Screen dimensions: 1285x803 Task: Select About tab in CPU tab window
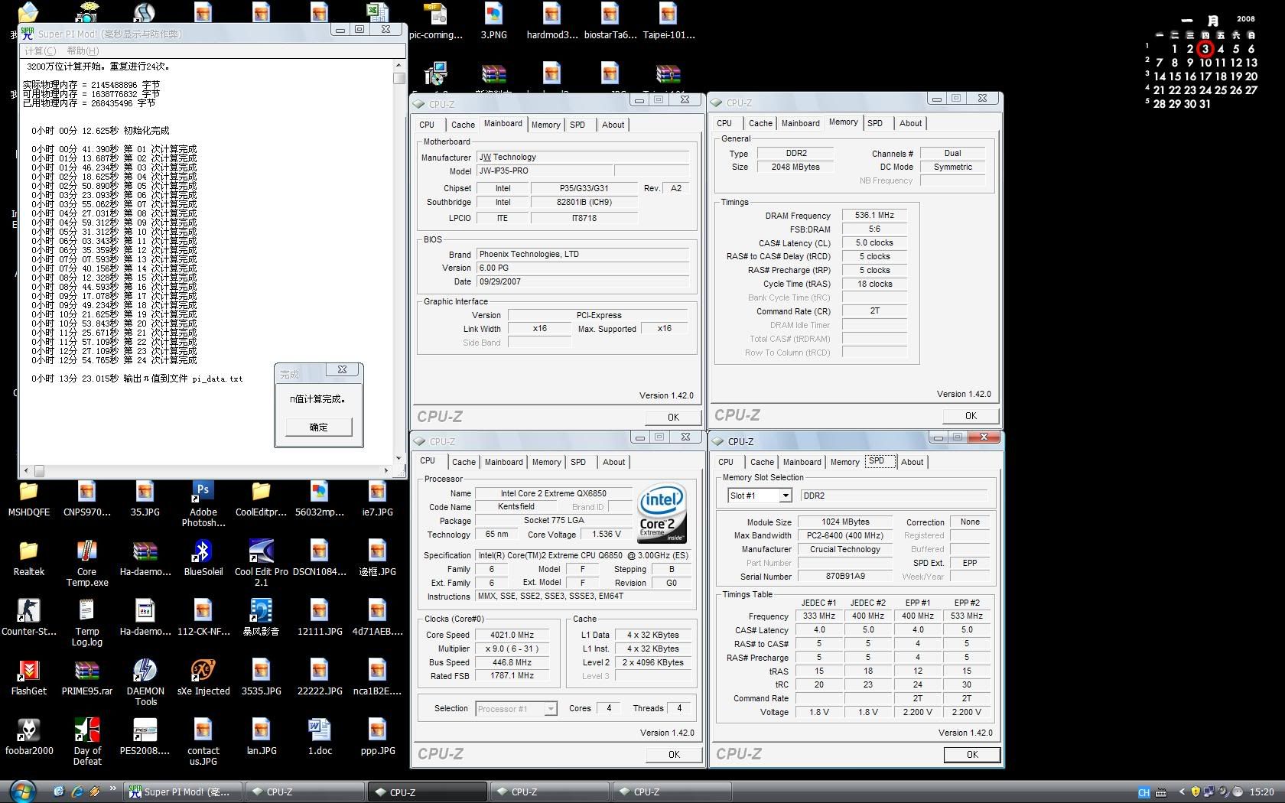click(x=613, y=462)
